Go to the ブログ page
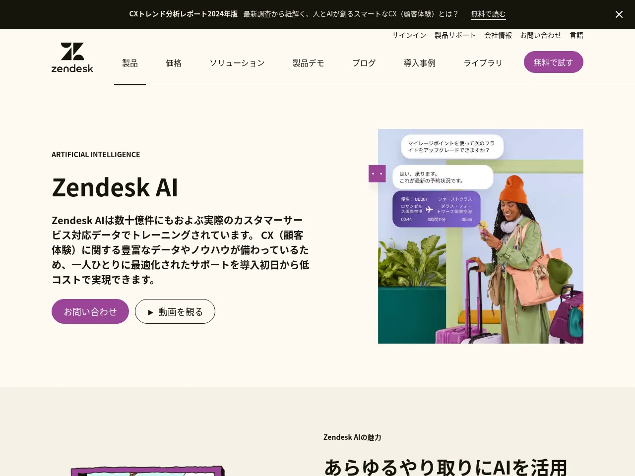This screenshot has height=476, width=635. (364, 63)
